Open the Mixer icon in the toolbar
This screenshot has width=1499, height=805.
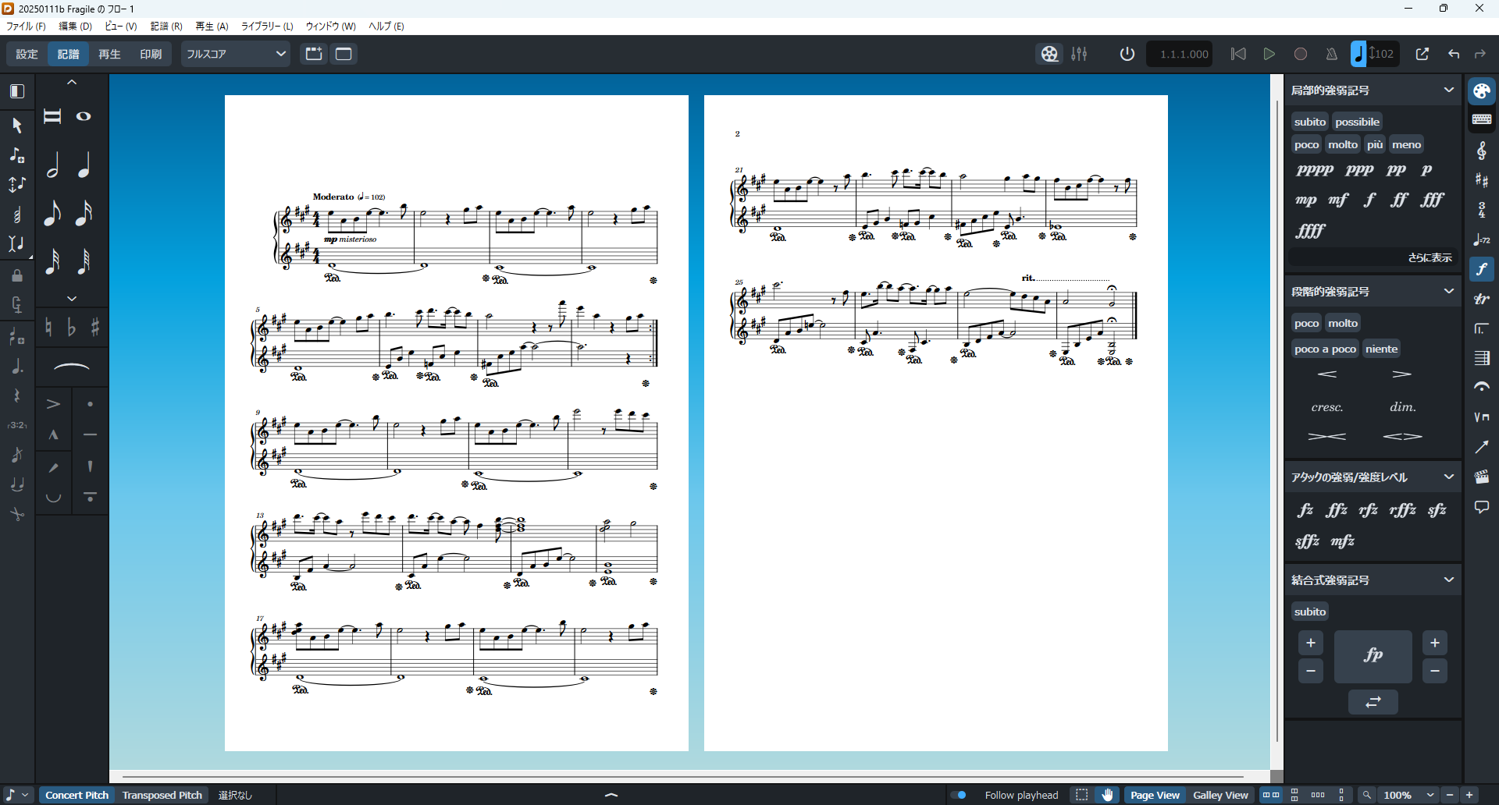coord(1079,54)
